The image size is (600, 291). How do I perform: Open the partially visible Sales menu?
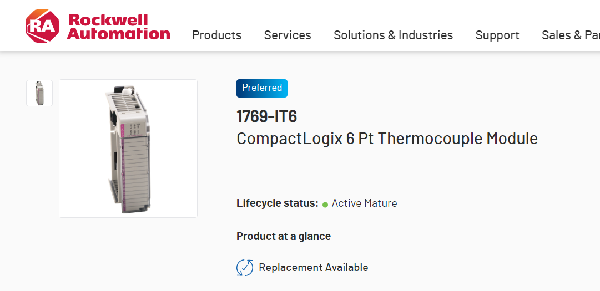pyautogui.click(x=570, y=35)
